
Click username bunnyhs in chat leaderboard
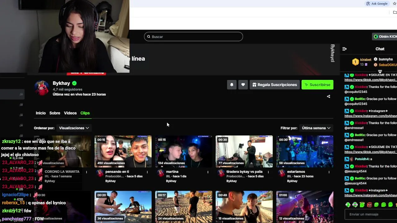386,59
